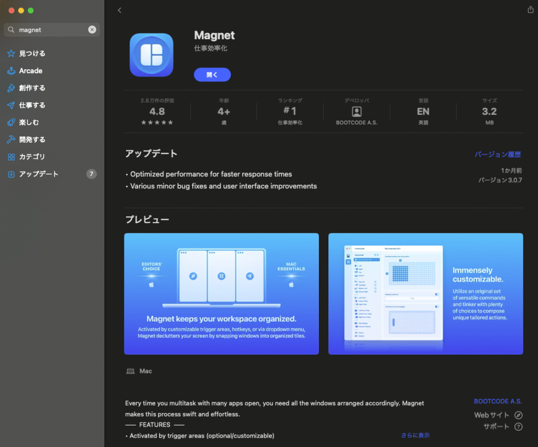The width and height of the screenshot is (538, 447).
Task: Open the BOOTCODE A.S. developer link
Action: tap(498, 401)
